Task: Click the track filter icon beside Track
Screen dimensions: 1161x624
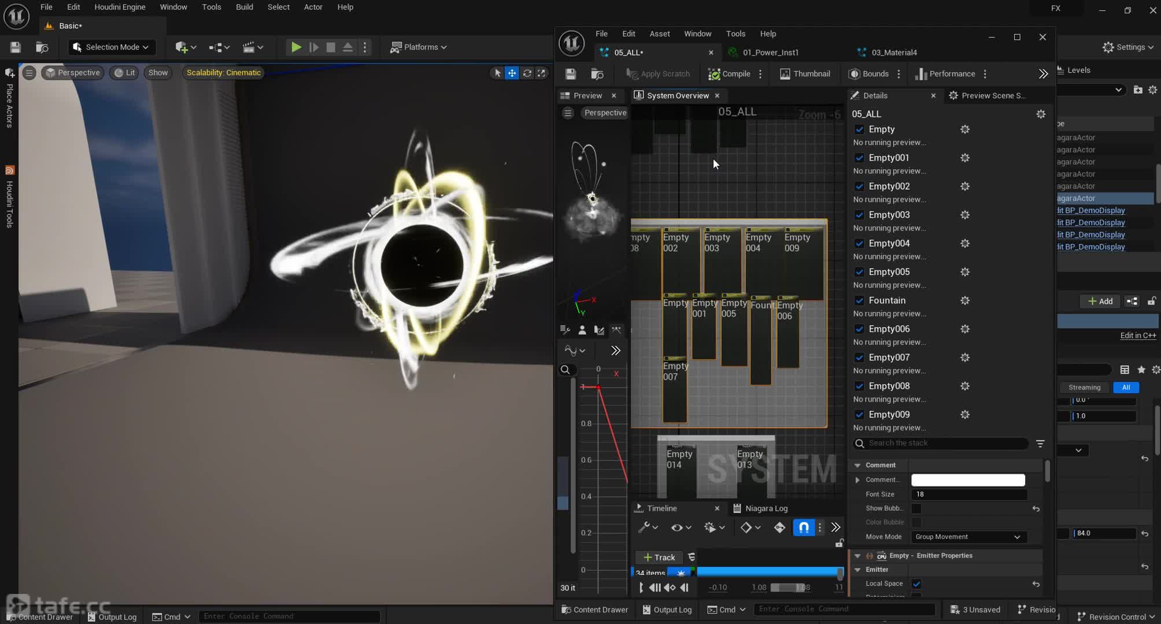Action: 692,558
